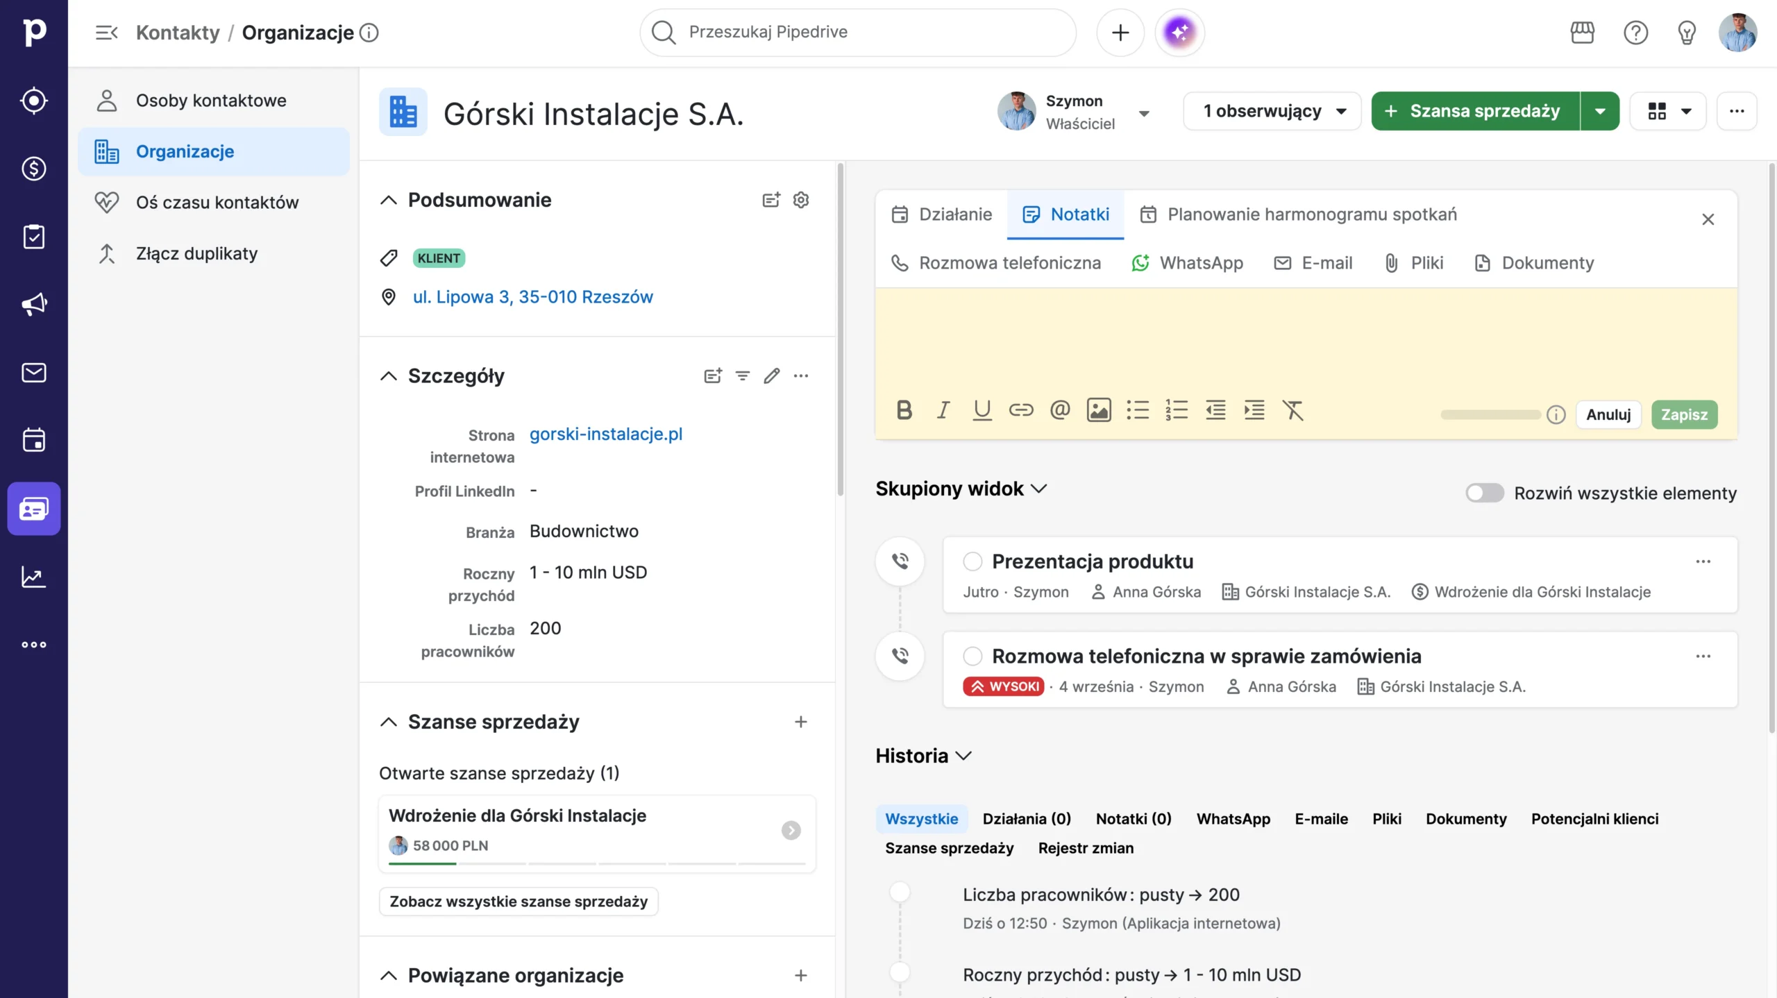
Task: Toggle Rozwiń wszystkie elementy switch
Action: pos(1484,493)
